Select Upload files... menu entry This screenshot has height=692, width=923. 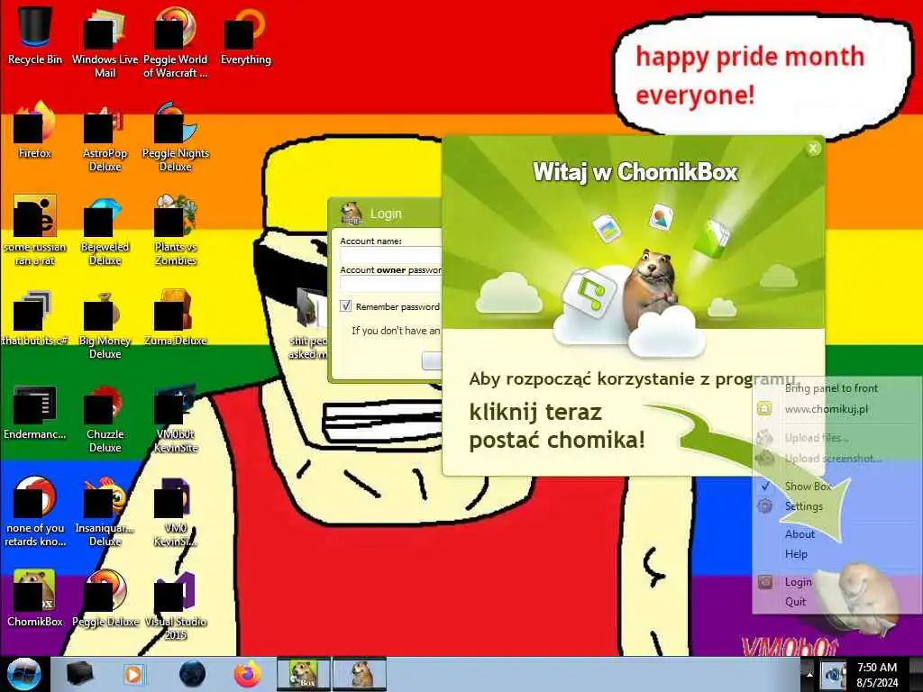pos(816,438)
